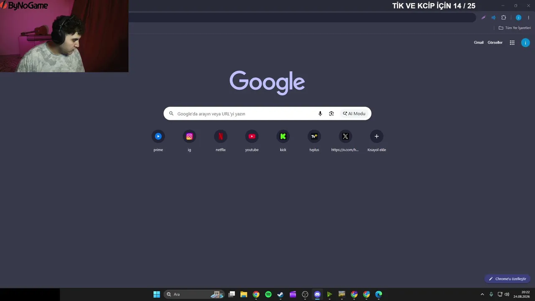Open File Explorer from the taskbar

pyautogui.click(x=244, y=294)
